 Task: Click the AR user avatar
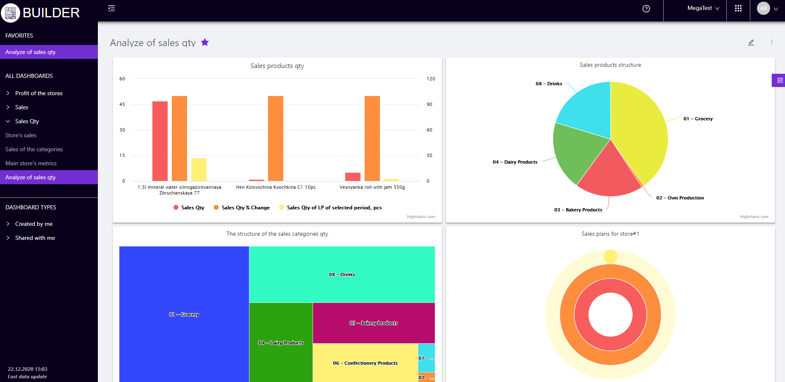(764, 8)
